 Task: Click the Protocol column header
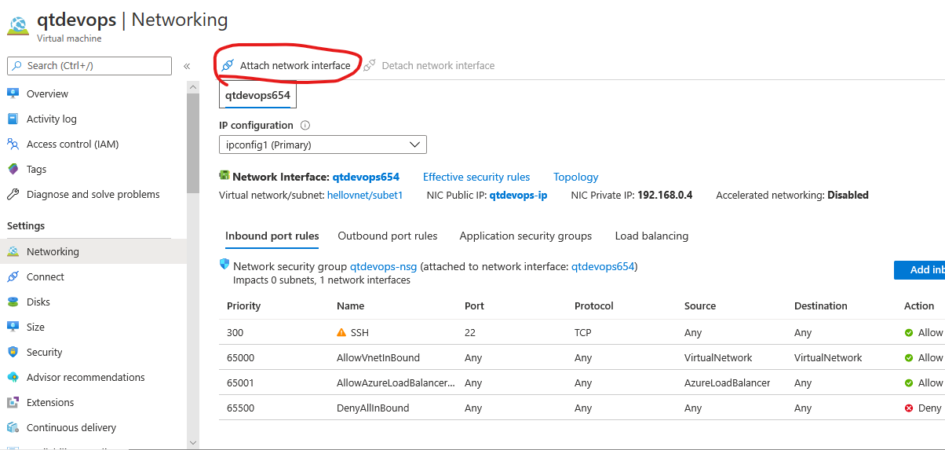pos(594,305)
